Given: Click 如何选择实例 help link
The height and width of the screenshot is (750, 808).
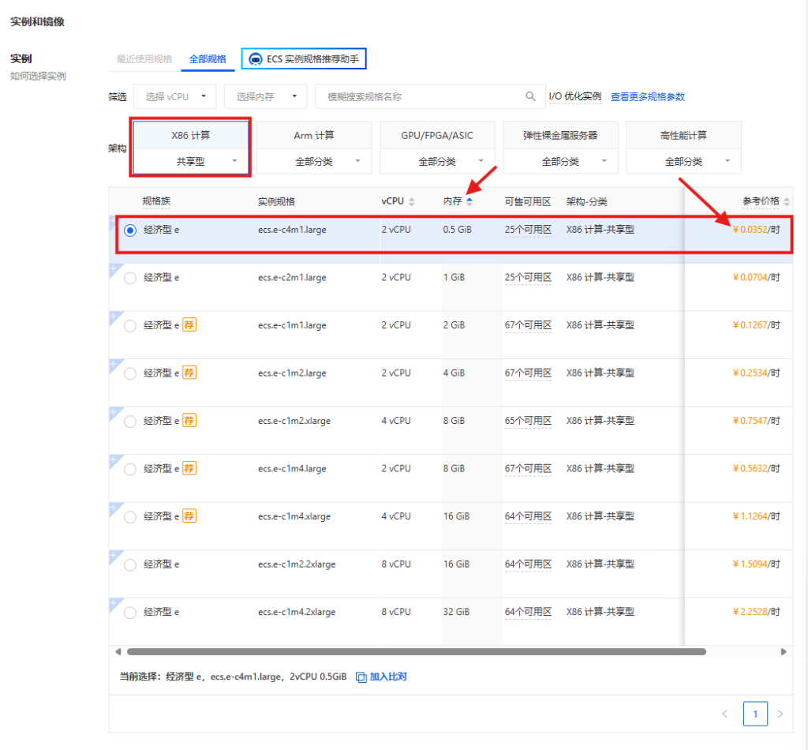Looking at the screenshot, I should click(38, 77).
